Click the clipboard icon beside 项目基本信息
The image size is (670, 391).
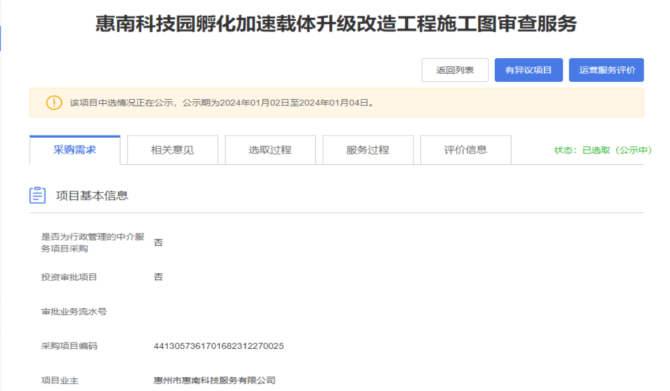click(x=37, y=195)
